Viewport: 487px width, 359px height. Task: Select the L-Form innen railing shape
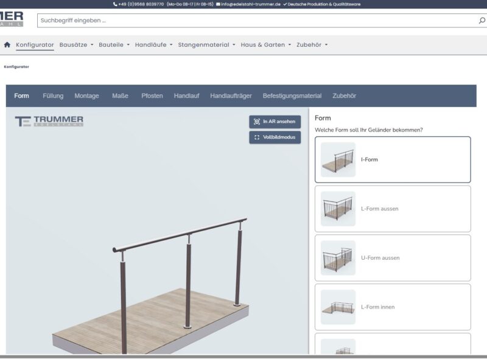pyautogui.click(x=392, y=308)
